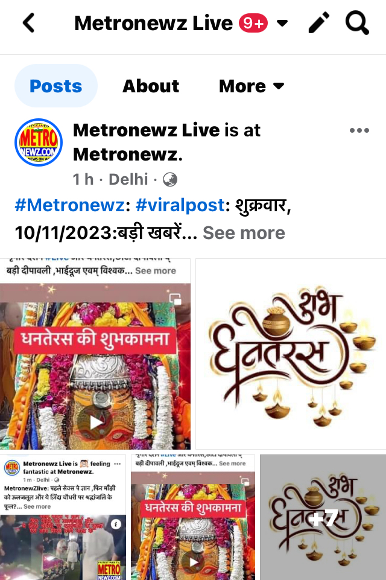The image size is (386, 580).
Task: Open search with the magnifying glass
Action: (x=357, y=23)
